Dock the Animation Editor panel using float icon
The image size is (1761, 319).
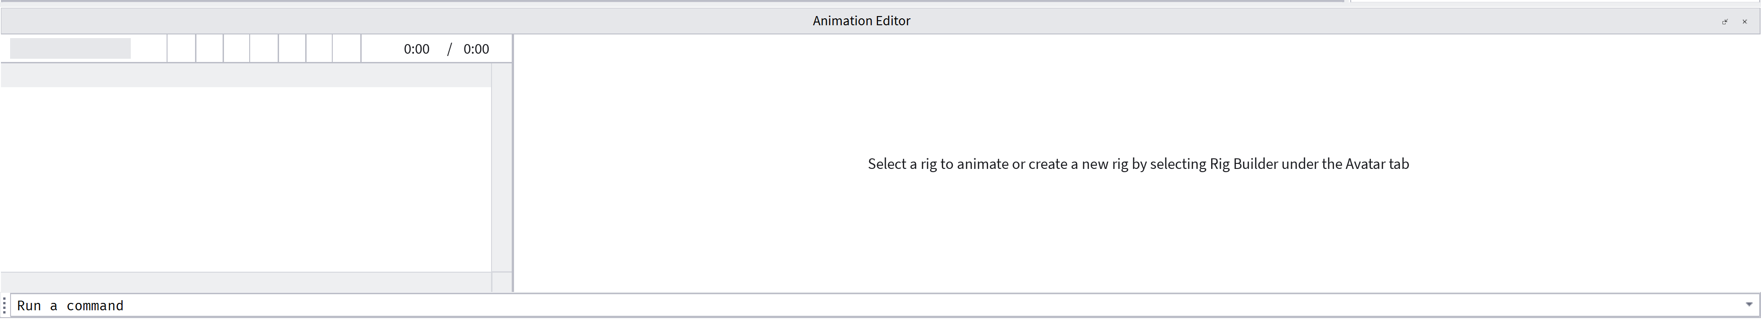1724,21
